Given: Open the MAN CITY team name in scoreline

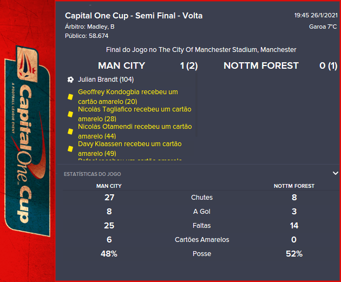Looking at the screenshot, I should pyautogui.click(x=121, y=65).
